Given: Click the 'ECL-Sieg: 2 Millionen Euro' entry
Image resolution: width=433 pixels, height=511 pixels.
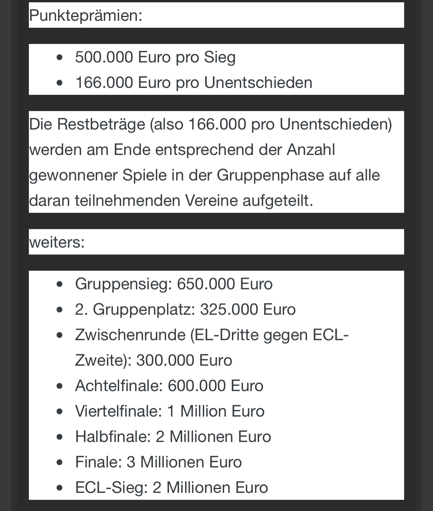Looking at the screenshot, I should (x=171, y=487).
